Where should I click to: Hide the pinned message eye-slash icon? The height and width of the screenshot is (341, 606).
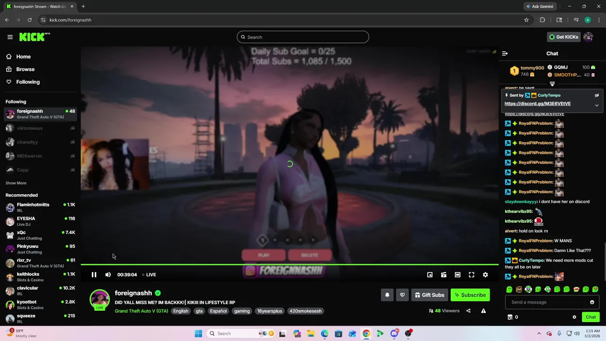[x=597, y=95]
